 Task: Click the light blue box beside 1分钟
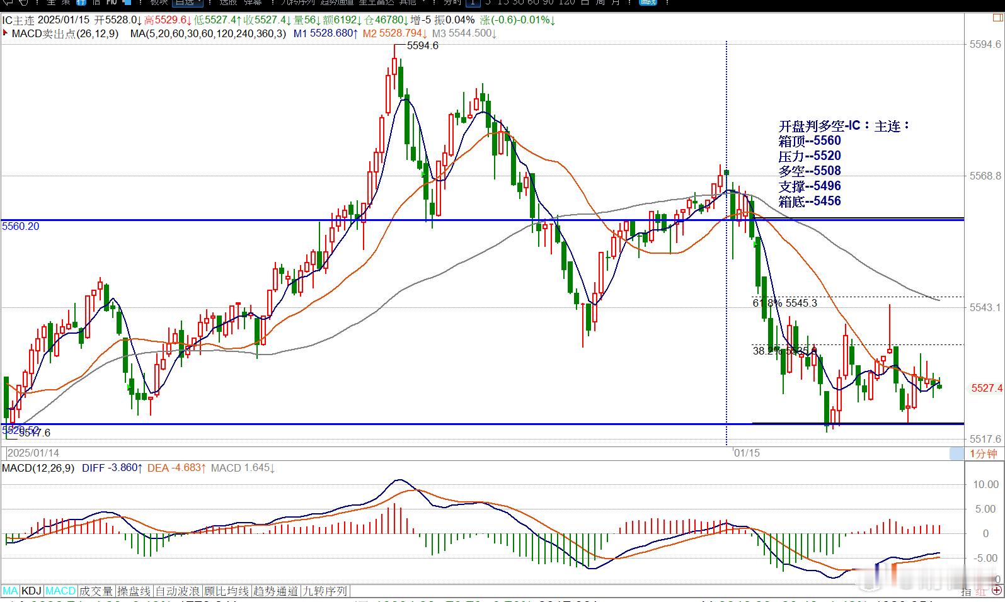pyautogui.click(x=956, y=453)
